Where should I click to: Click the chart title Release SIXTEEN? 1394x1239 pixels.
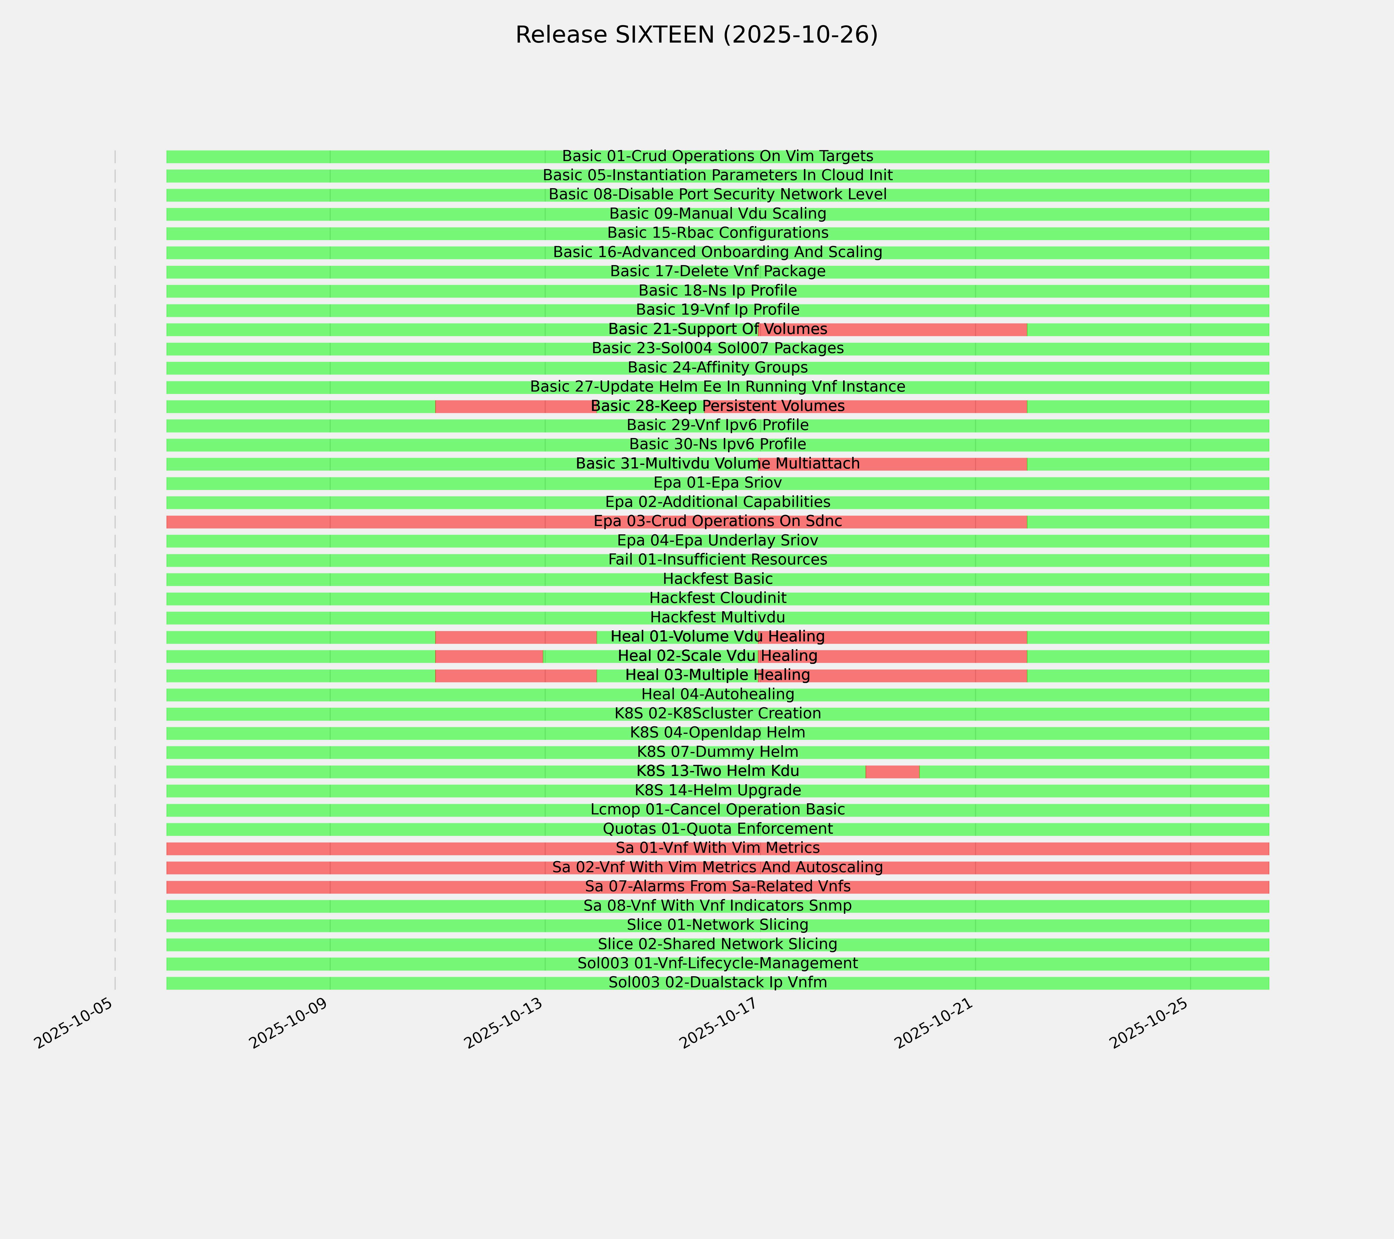point(696,35)
